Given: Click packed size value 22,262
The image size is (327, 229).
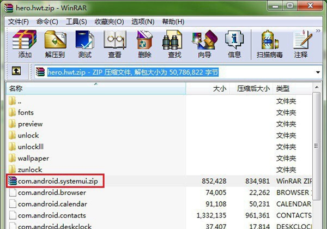Looking at the screenshot, I should point(259,192).
